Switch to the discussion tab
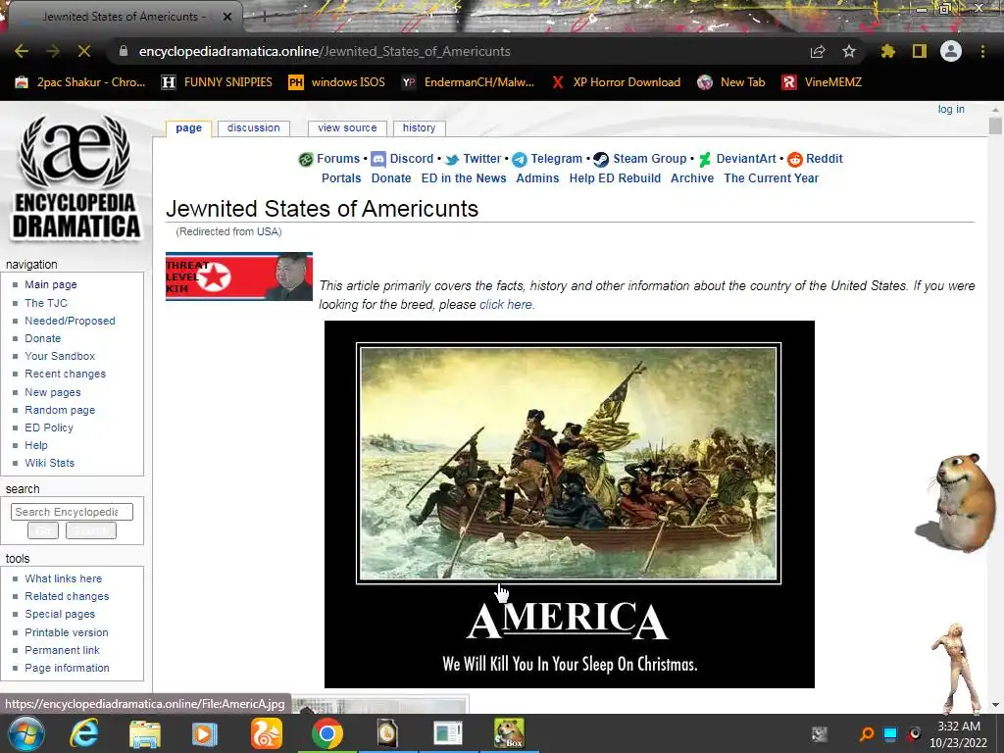The height and width of the screenshot is (753, 1004). 254,128
